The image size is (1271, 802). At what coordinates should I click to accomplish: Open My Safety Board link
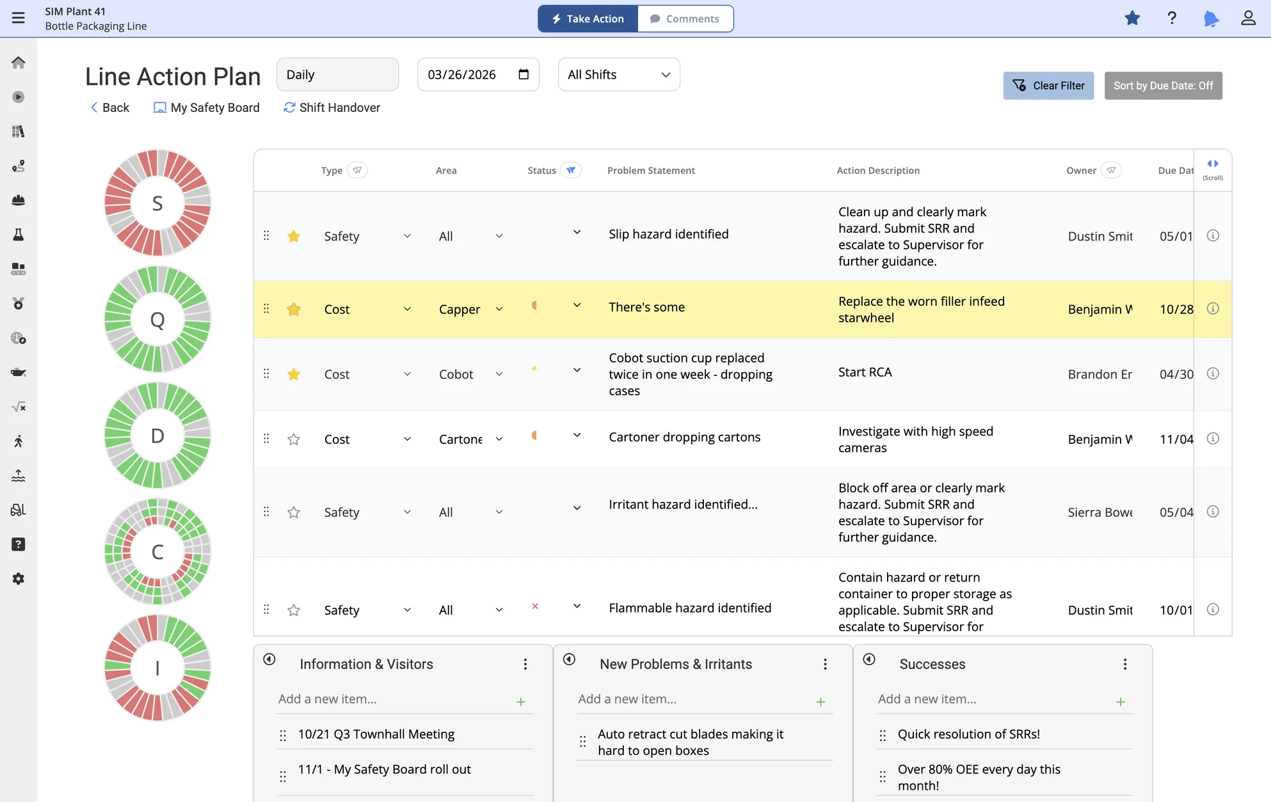pyautogui.click(x=206, y=107)
